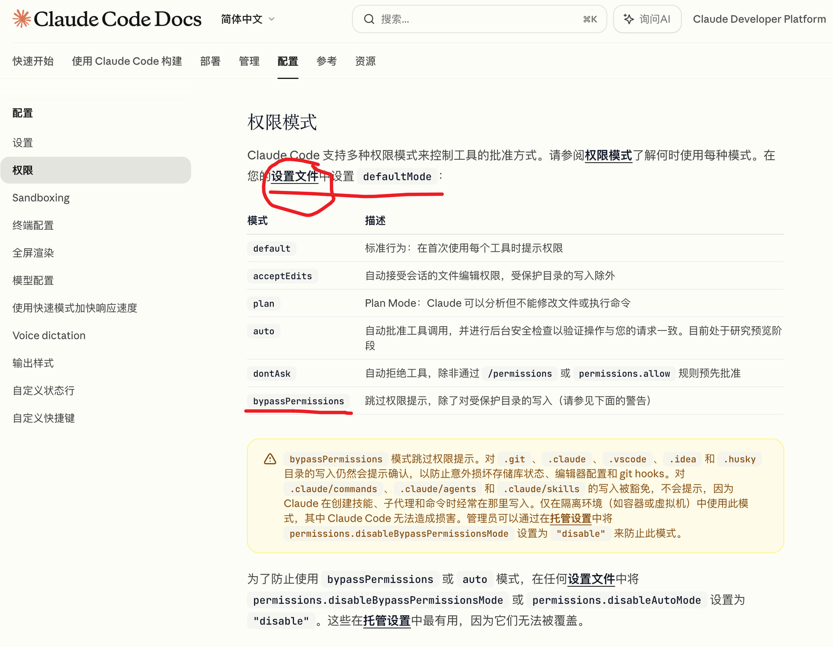Switch to the 资源 tab
The width and height of the screenshot is (833, 647).
[x=365, y=61]
